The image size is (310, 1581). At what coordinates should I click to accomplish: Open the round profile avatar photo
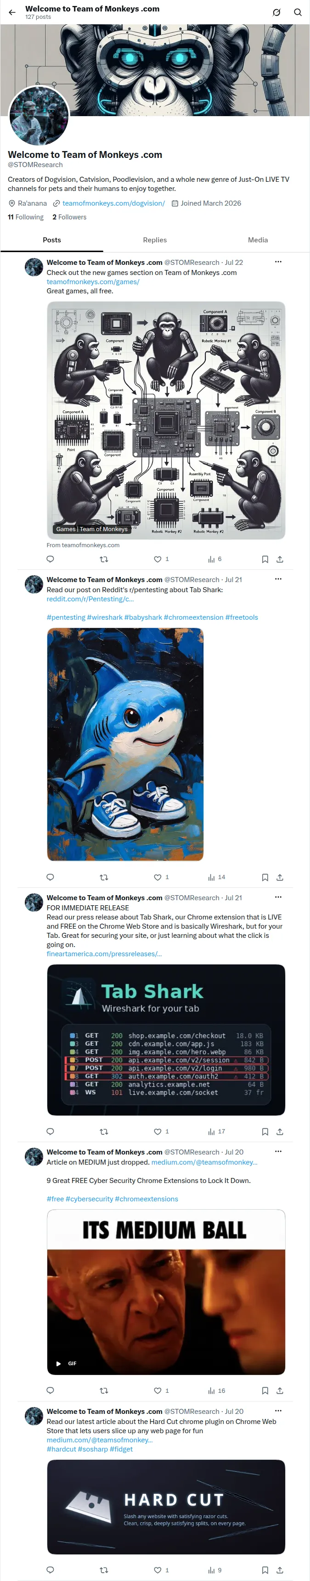39,115
